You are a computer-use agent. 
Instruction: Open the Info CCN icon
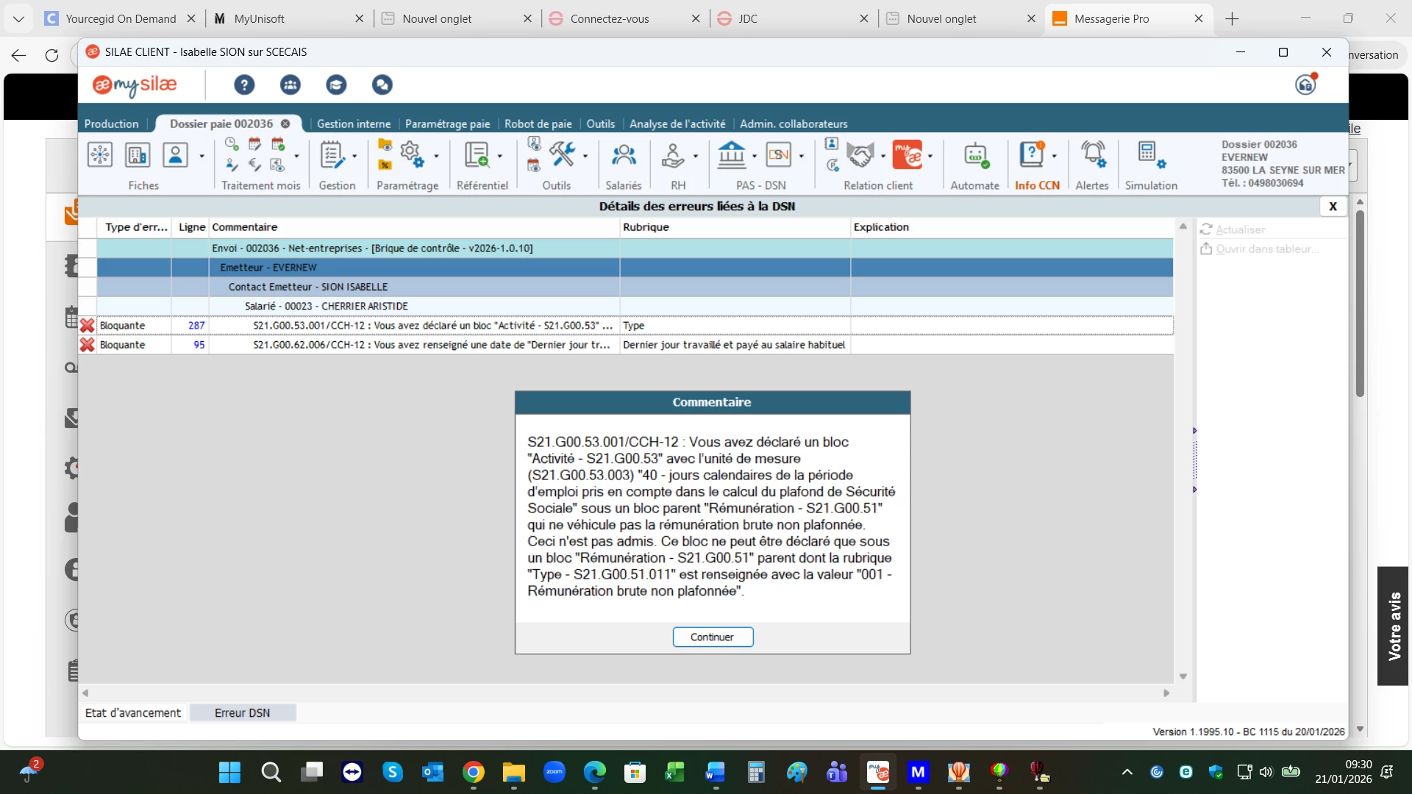pos(1031,155)
